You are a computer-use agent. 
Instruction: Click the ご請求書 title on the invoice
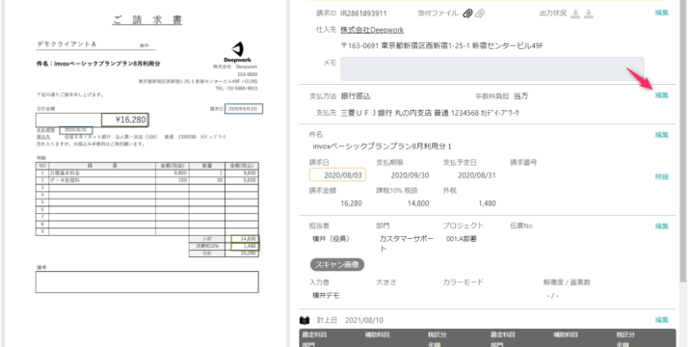point(147,20)
